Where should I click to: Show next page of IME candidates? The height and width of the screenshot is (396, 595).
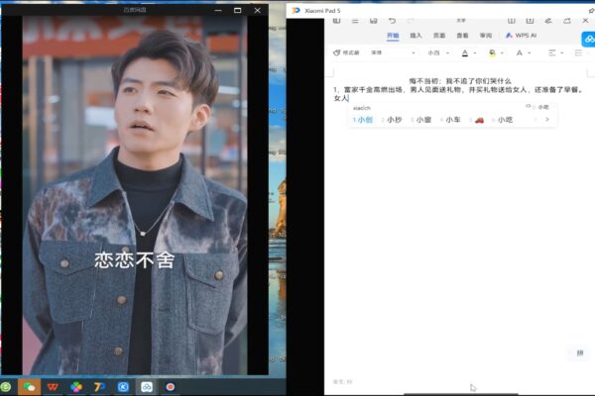click(547, 120)
